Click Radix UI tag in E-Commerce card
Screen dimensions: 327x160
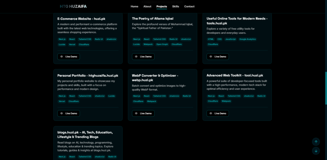point(99,39)
